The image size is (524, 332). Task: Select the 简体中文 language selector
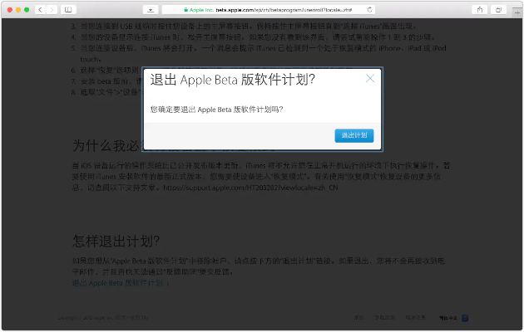click(x=449, y=317)
